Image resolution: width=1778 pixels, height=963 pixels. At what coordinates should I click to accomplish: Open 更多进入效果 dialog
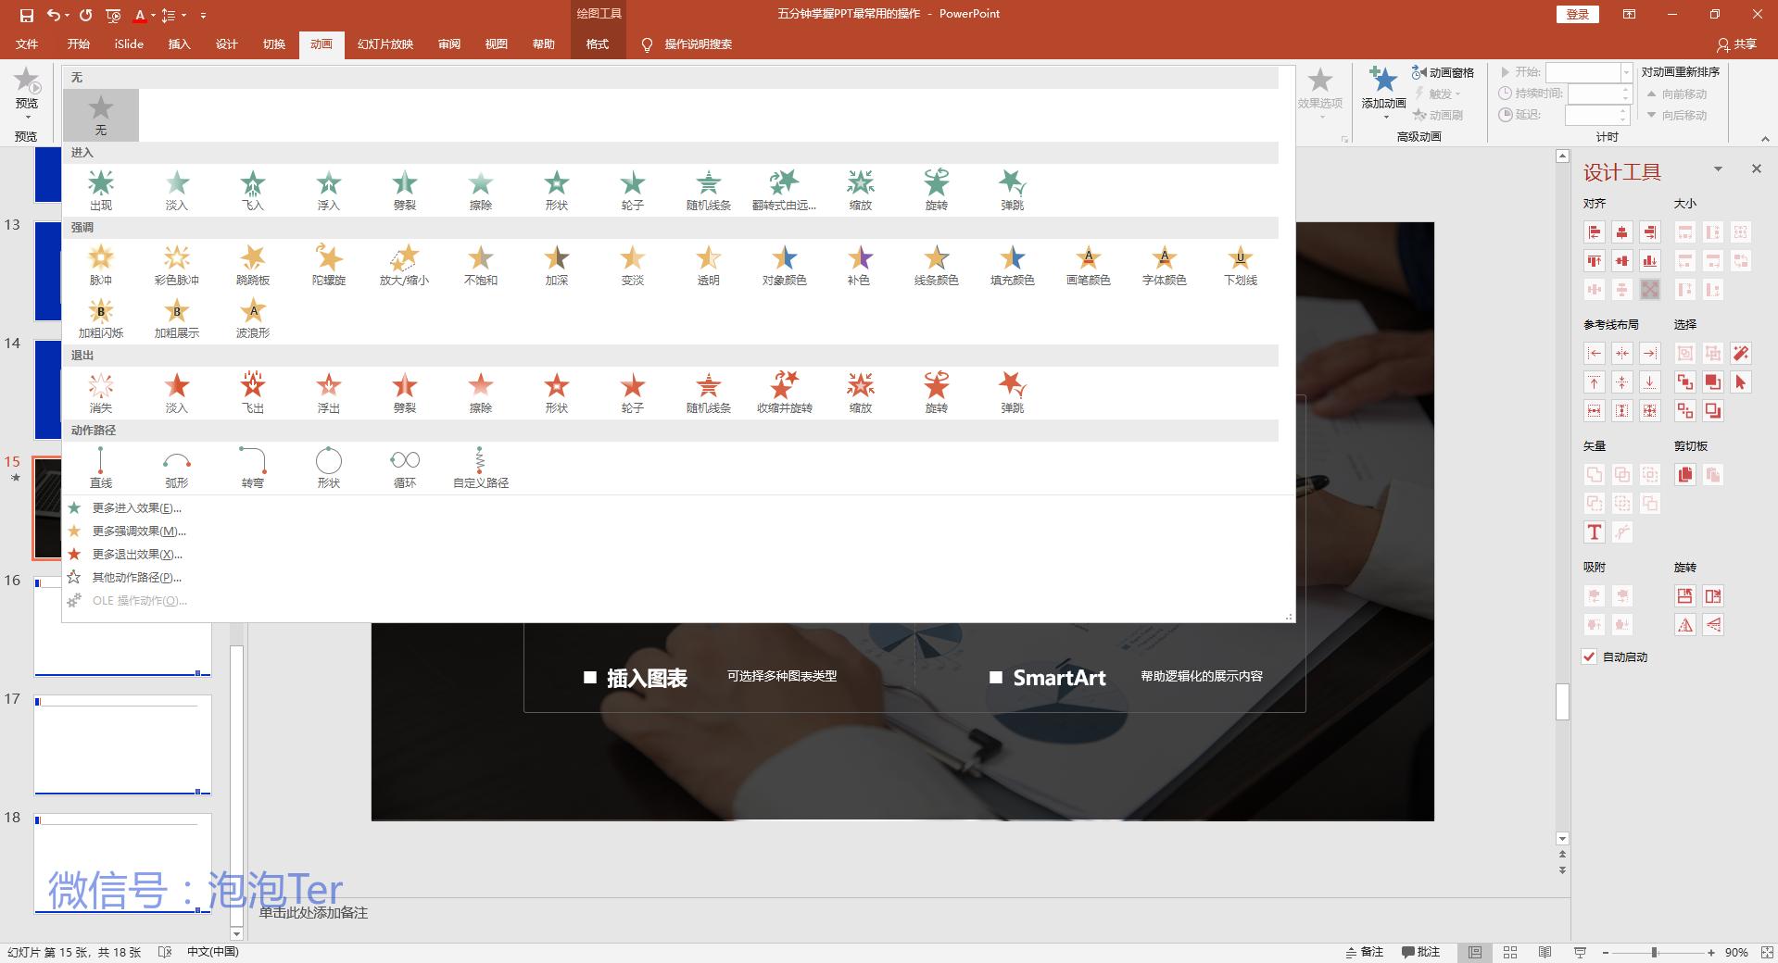[x=136, y=508]
